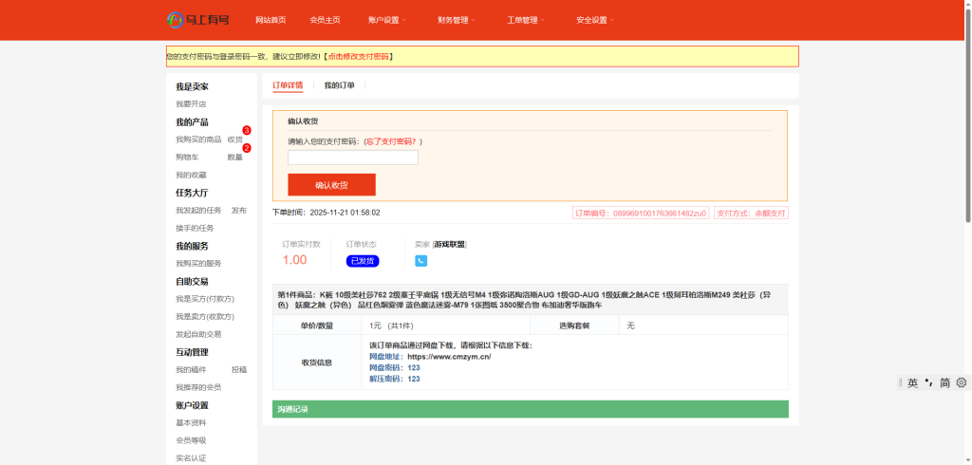This screenshot has width=972, height=465.
Task: Go to 网站首页 in the top navigation
Action: tap(271, 20)
